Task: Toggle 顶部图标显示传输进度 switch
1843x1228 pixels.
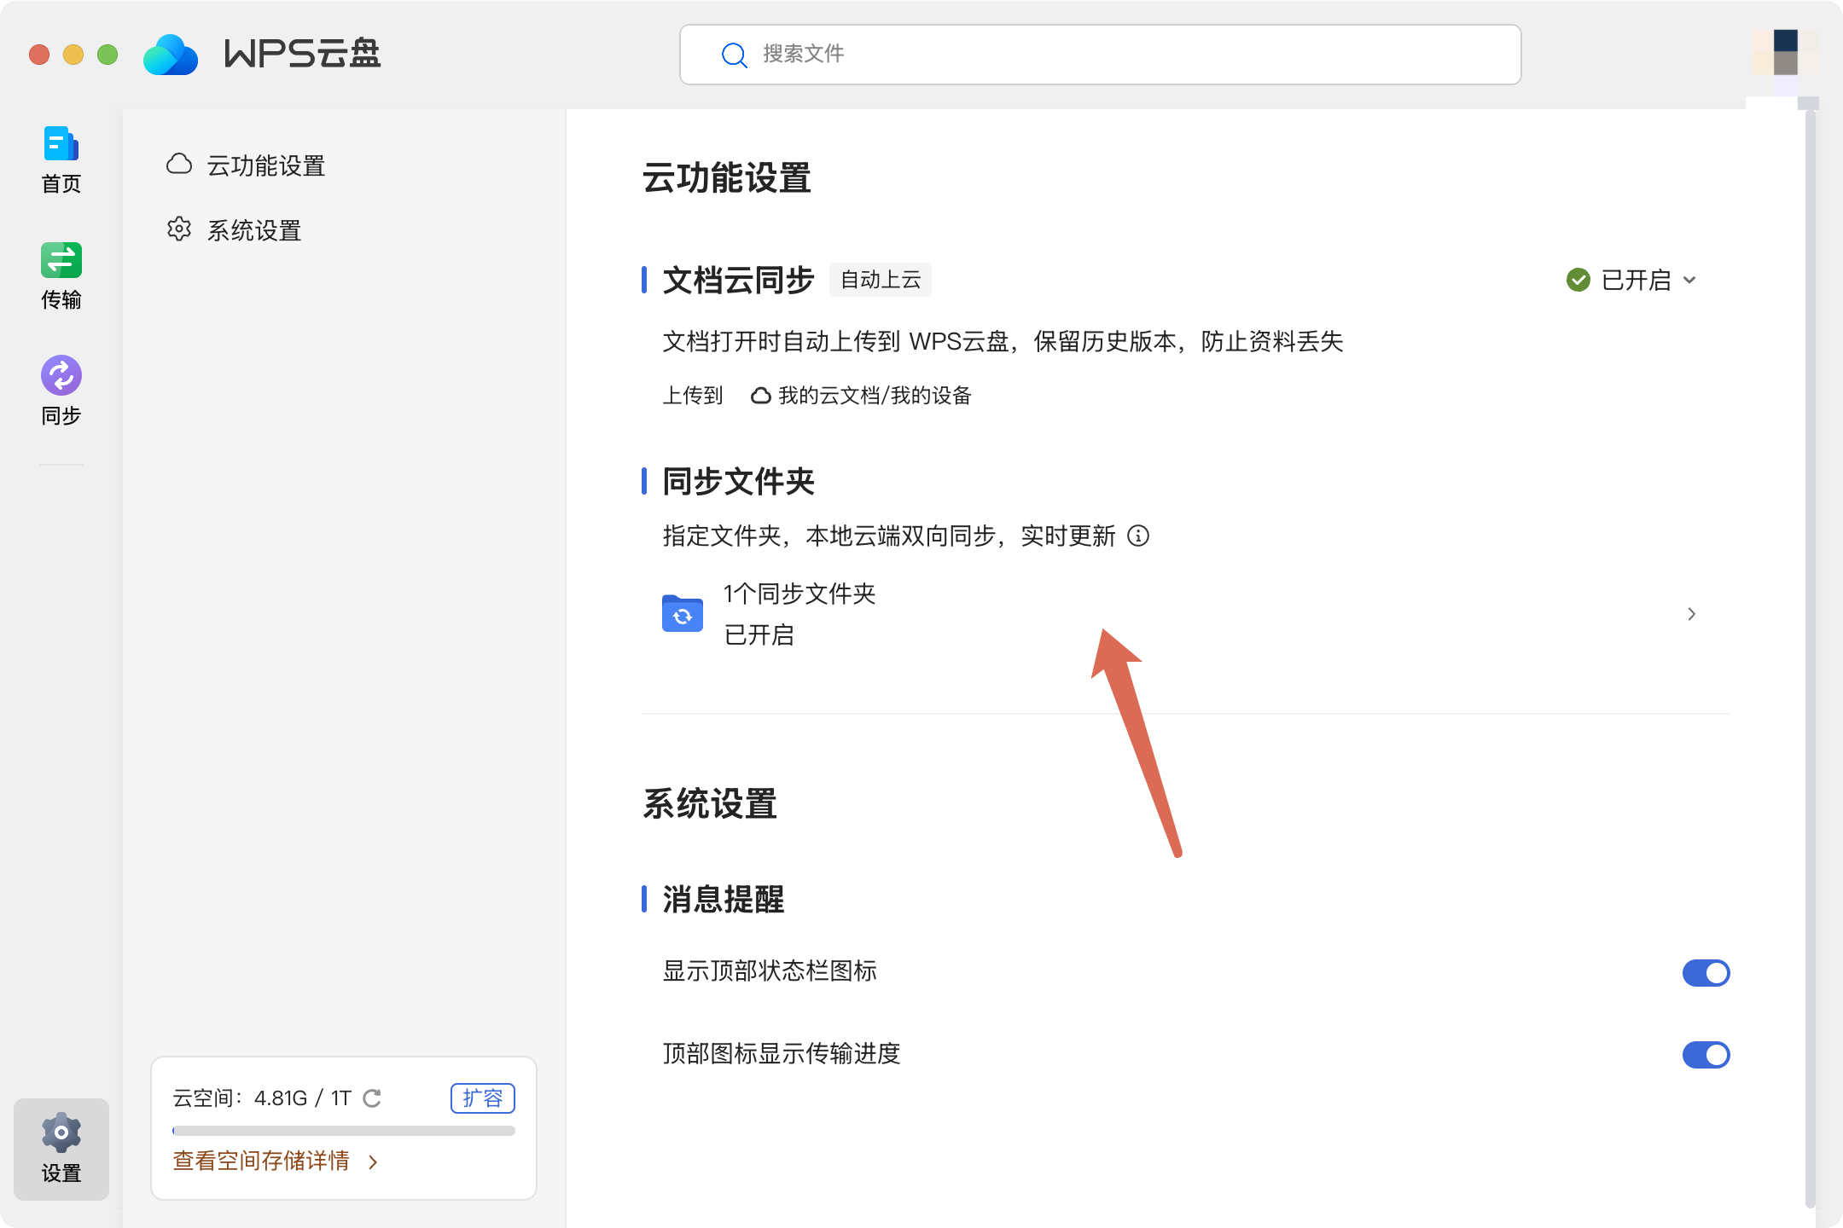Action: tap(1706, 1055)
